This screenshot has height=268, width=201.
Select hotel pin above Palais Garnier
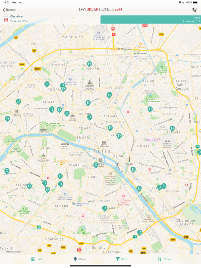(67, 113)
